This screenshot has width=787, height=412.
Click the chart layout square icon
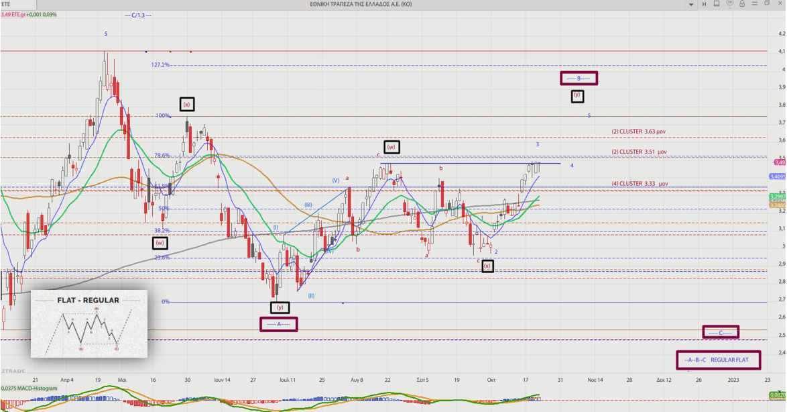pyautogui.click(x=717, y=4)
